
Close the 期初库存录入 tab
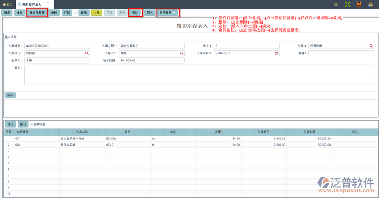(x=47, y=3)
